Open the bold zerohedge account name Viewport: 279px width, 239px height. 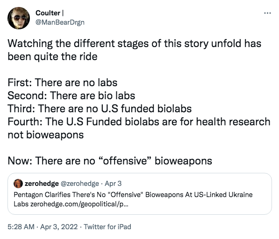[42, 184]
